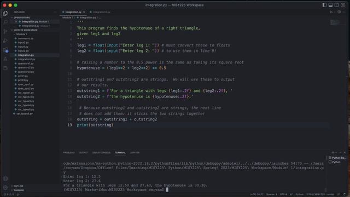Open the Extensions view with badge
The width and height of the screenshot is (350, 197).
point(5,50)
